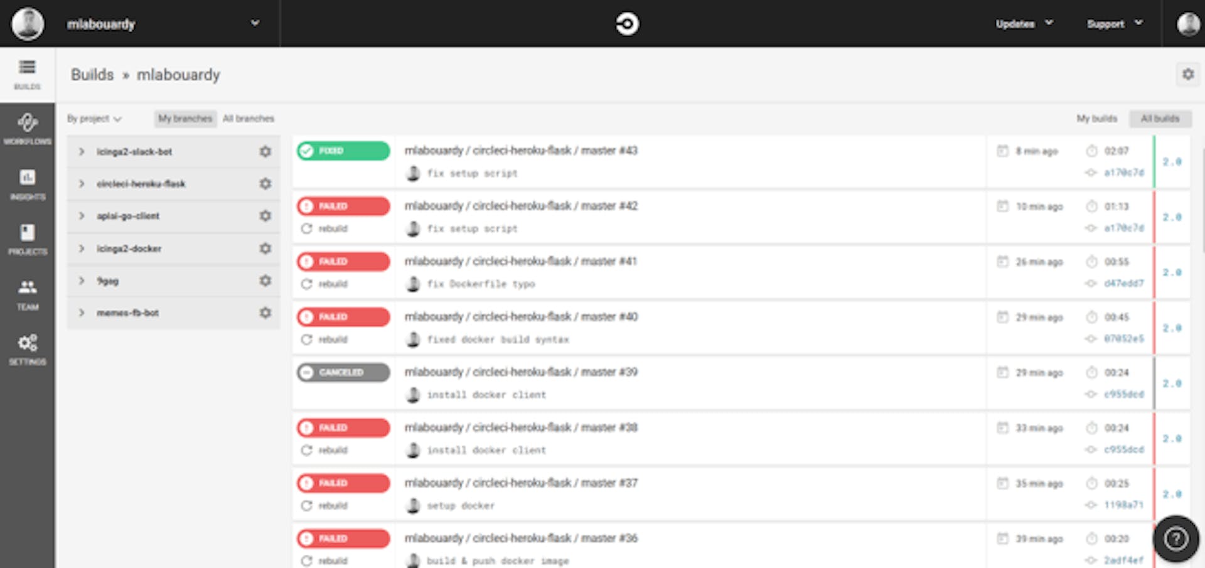
Task: Open settings gear for apiai-go-client project
Action: pyautogui.click(x=265, y=216)
